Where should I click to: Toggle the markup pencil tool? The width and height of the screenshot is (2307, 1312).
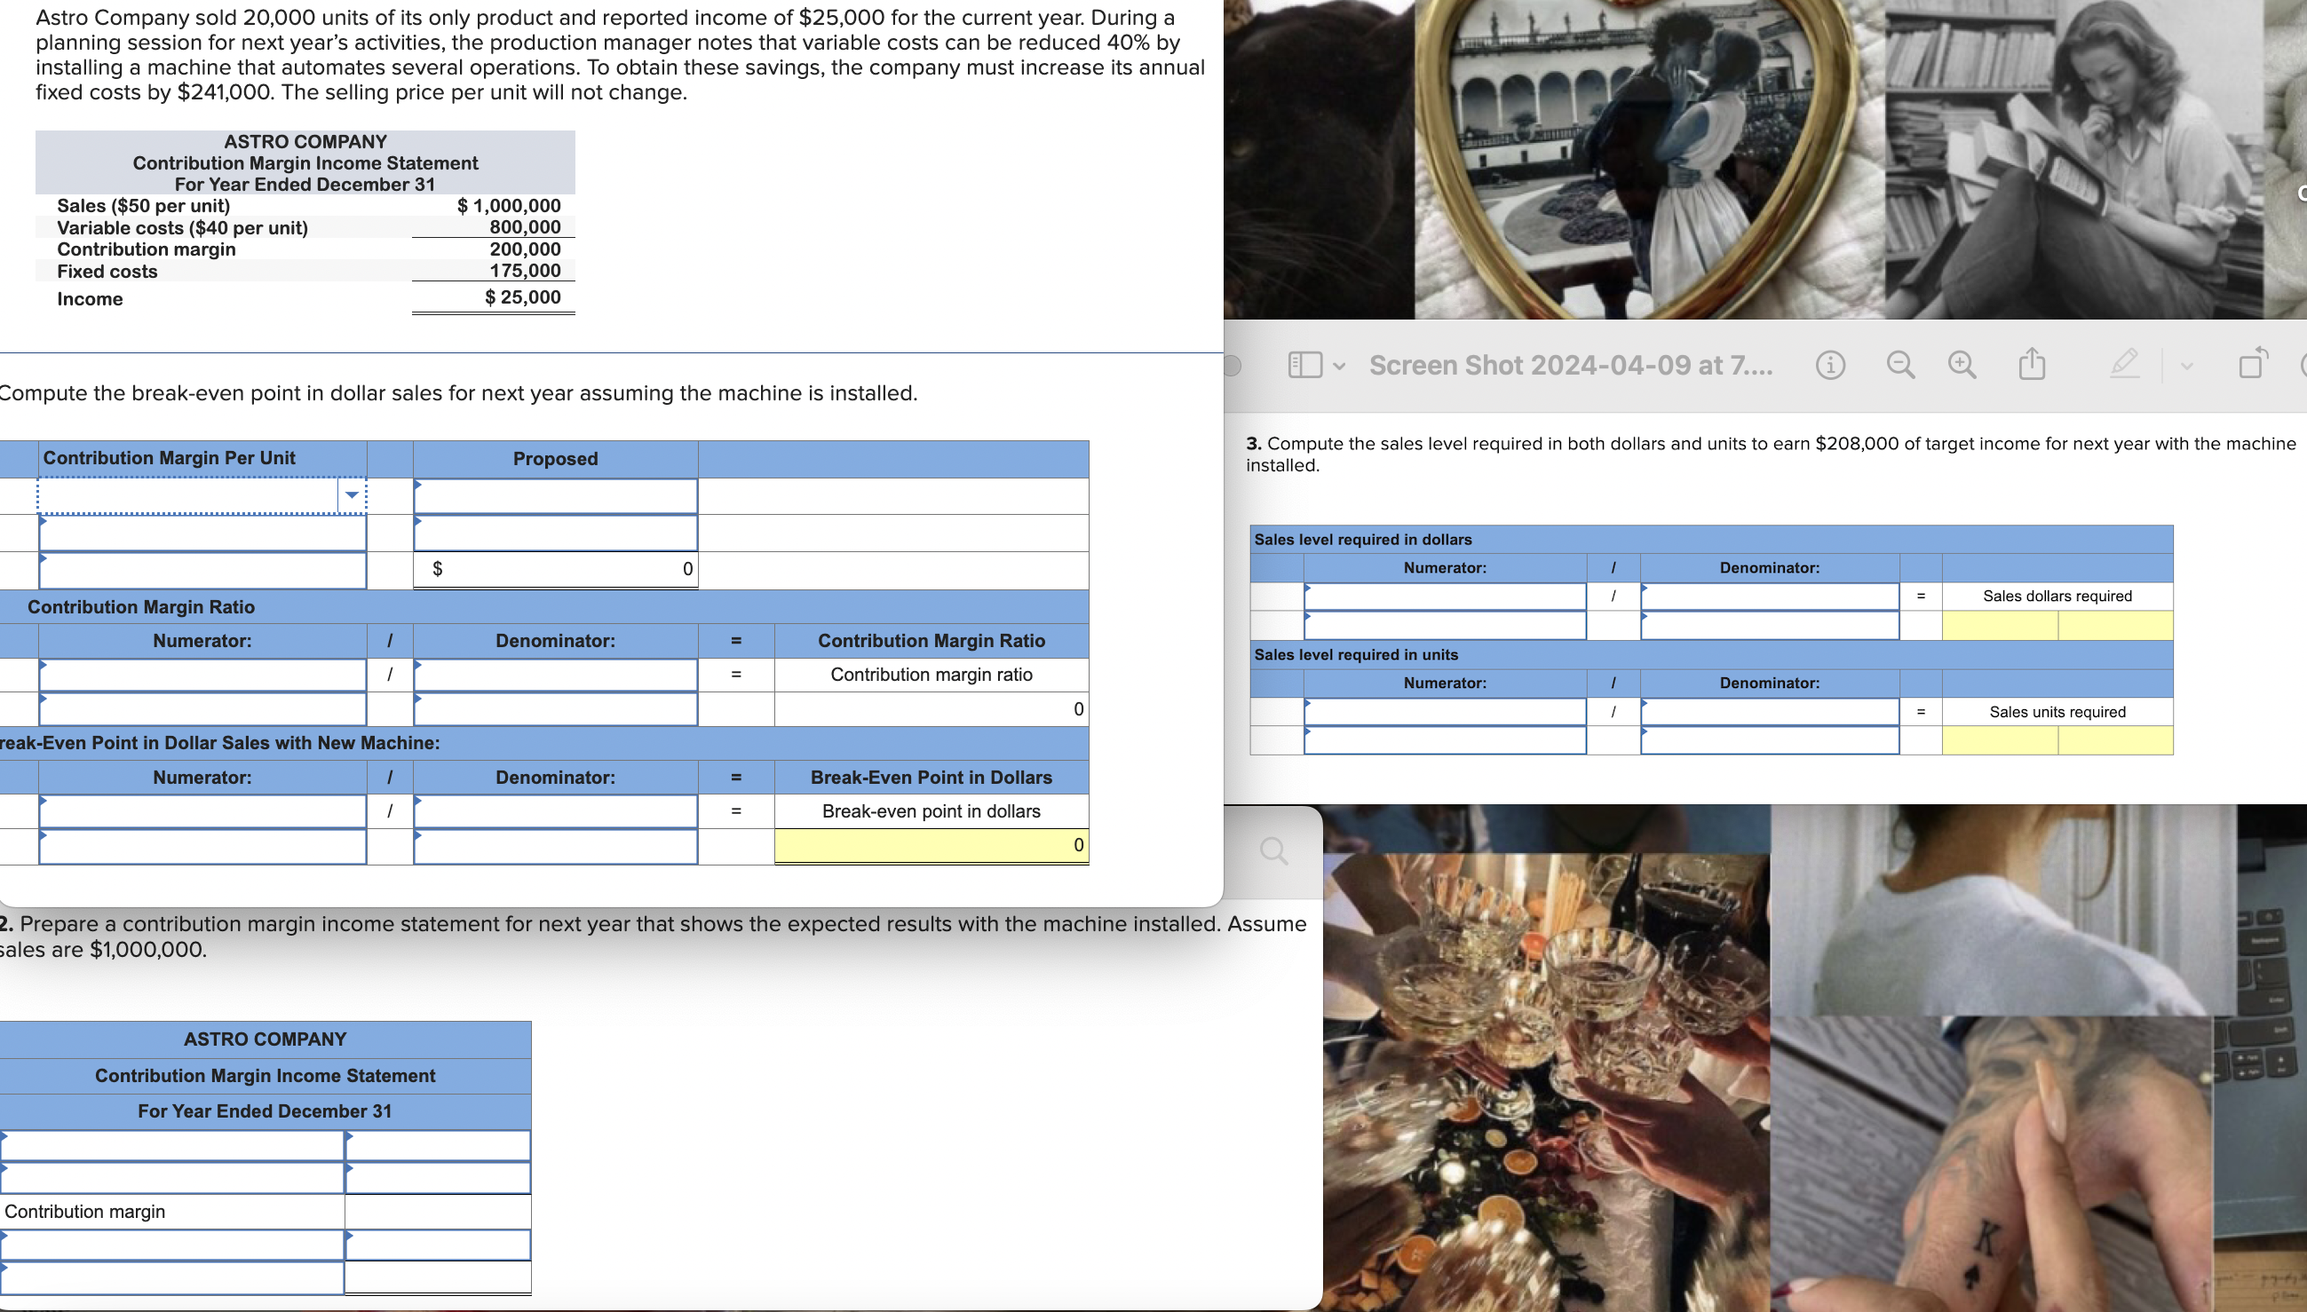click(2124, 363)
